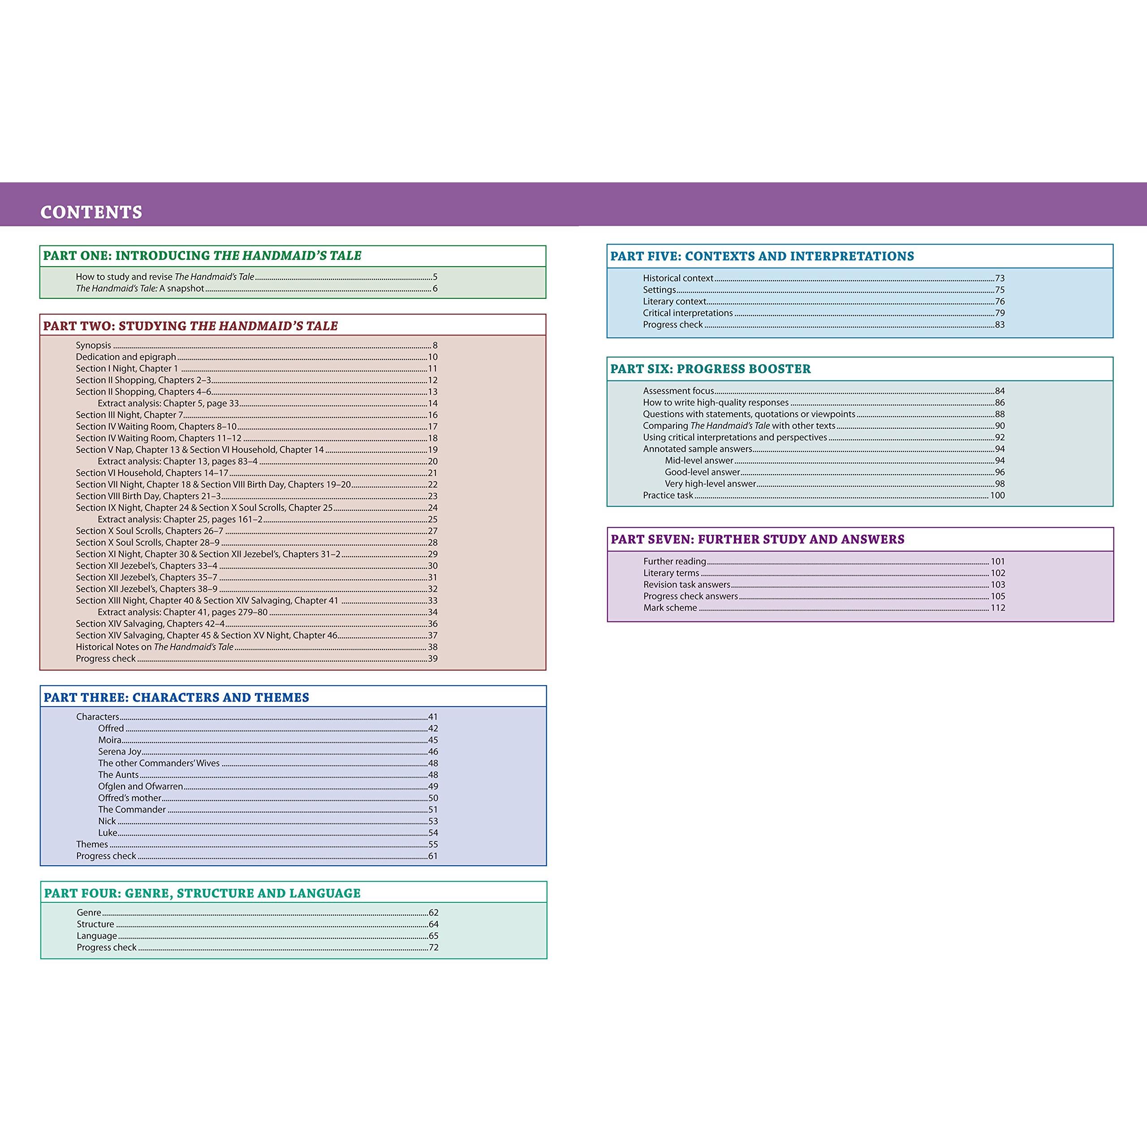The width and height of the screenshot is (1147, 1147).
Task: Click the "Language" entry on page 65
Action: point(258,936)
